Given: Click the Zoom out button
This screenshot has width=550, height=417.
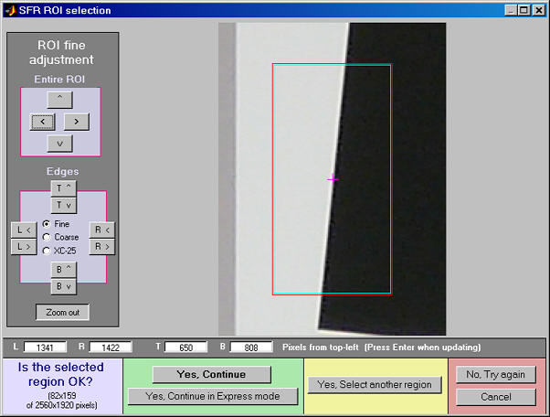Looking at the screenshot, I should (62, 312).
